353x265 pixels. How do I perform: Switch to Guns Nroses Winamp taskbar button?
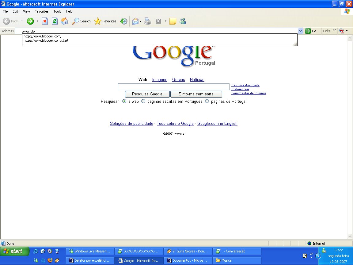coord(188,251)
